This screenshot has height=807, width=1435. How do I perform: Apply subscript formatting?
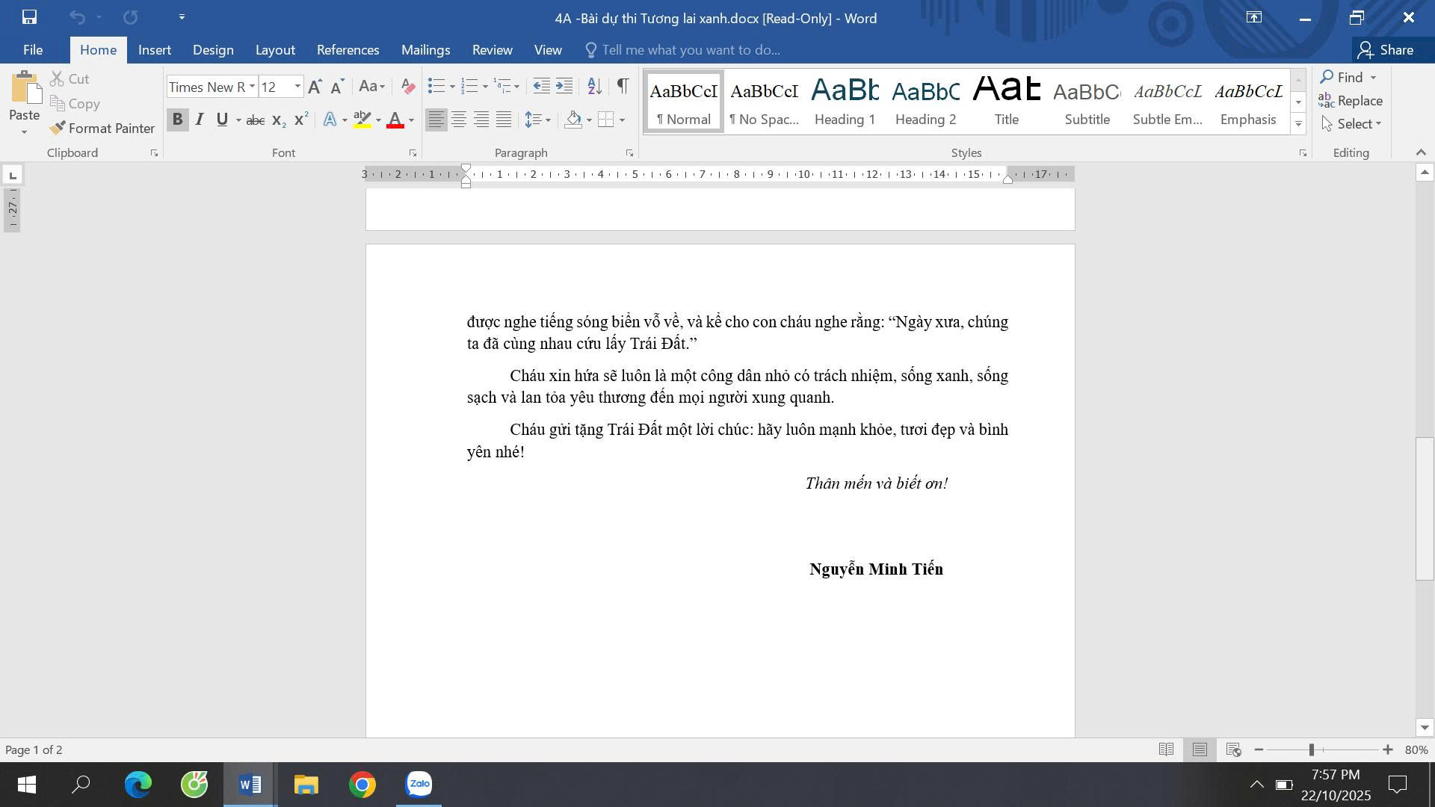[279, 120]
